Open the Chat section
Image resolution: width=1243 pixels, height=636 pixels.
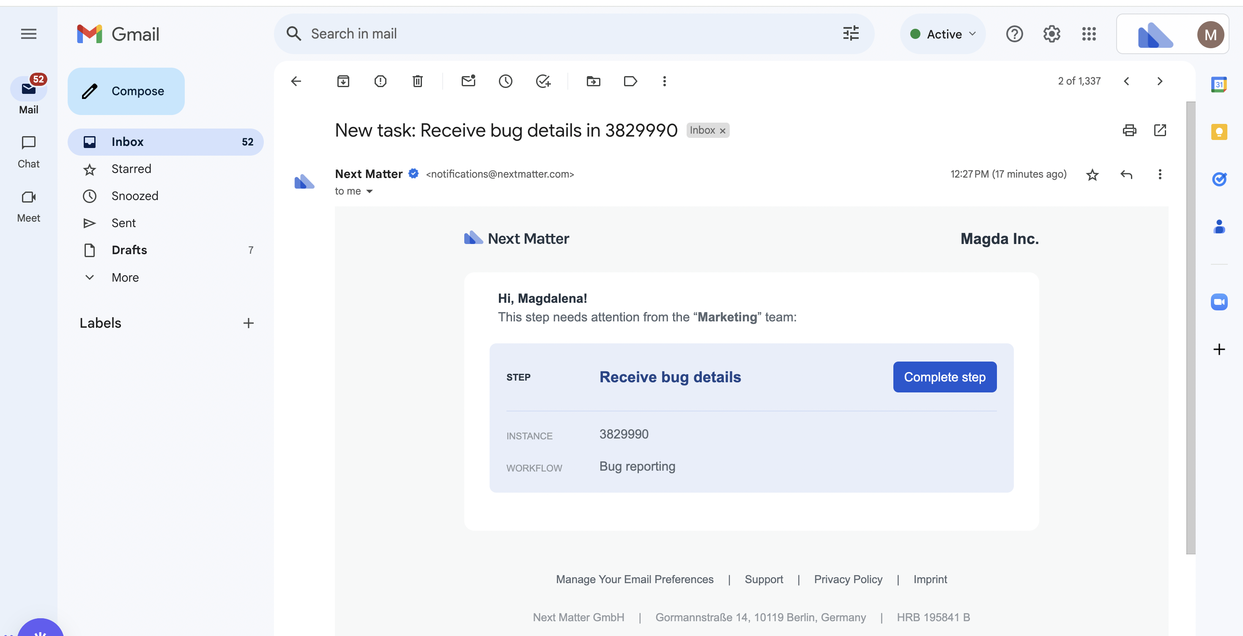click(x=28, y=151)
